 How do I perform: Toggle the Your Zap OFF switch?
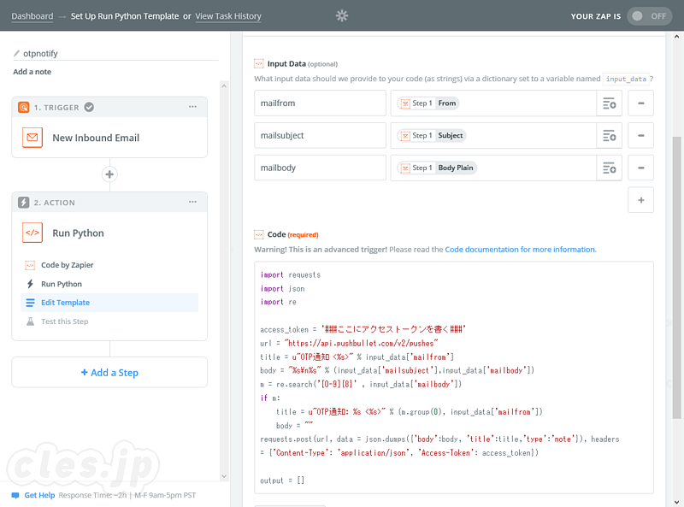(649, 15)
